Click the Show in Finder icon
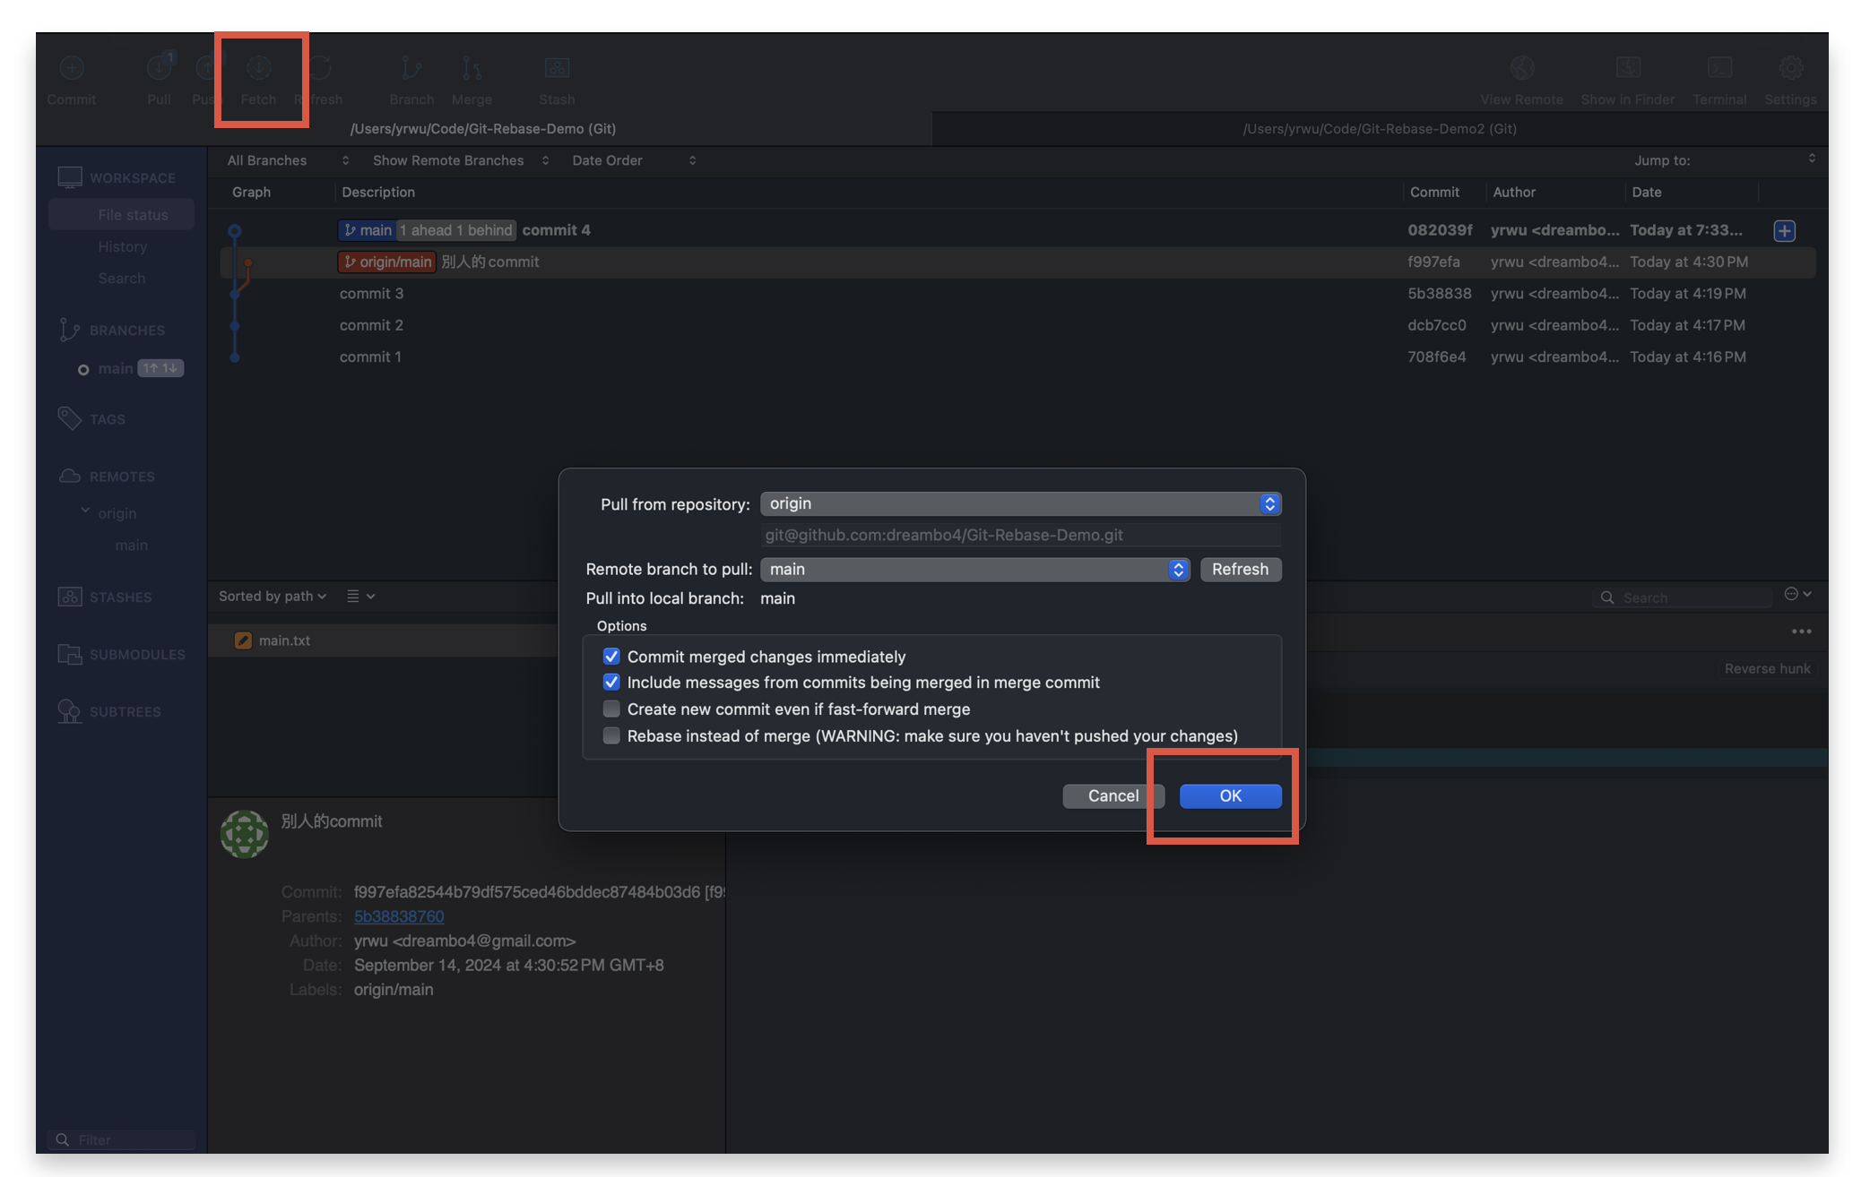1870x1177 pixels. pos(1627,69)
